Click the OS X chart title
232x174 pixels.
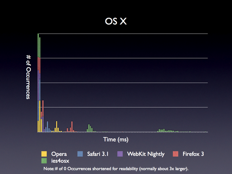pyautogui.click(x=116, y=21)
